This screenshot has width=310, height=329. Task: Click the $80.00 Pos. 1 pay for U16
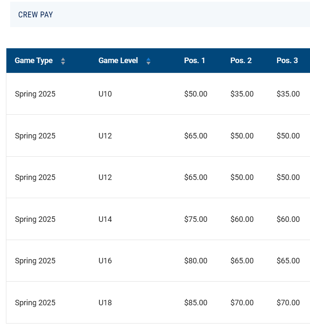[196, 261]
